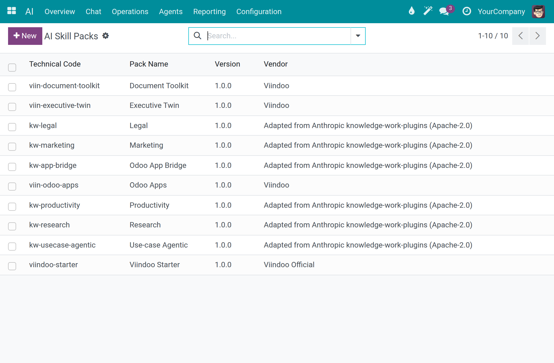The width and height of the screenshot is (554, 363).
Task: Open the user avatar menu
Action: point(538,11)
